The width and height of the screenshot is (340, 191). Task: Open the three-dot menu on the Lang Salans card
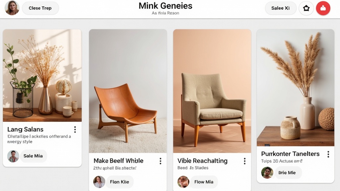coord(75,130)
